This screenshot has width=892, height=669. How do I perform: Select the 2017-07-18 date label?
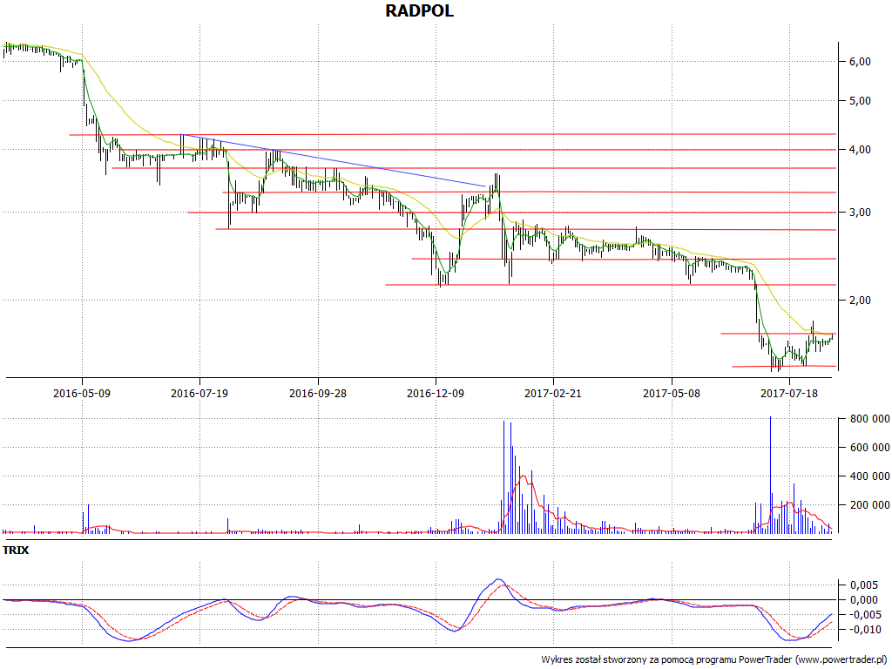click(789, 393)
